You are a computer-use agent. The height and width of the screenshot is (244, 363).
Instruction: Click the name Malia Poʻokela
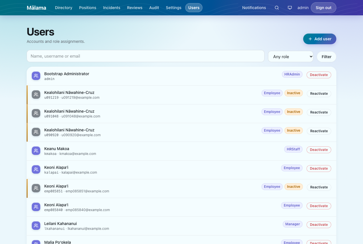click(58, 242)
